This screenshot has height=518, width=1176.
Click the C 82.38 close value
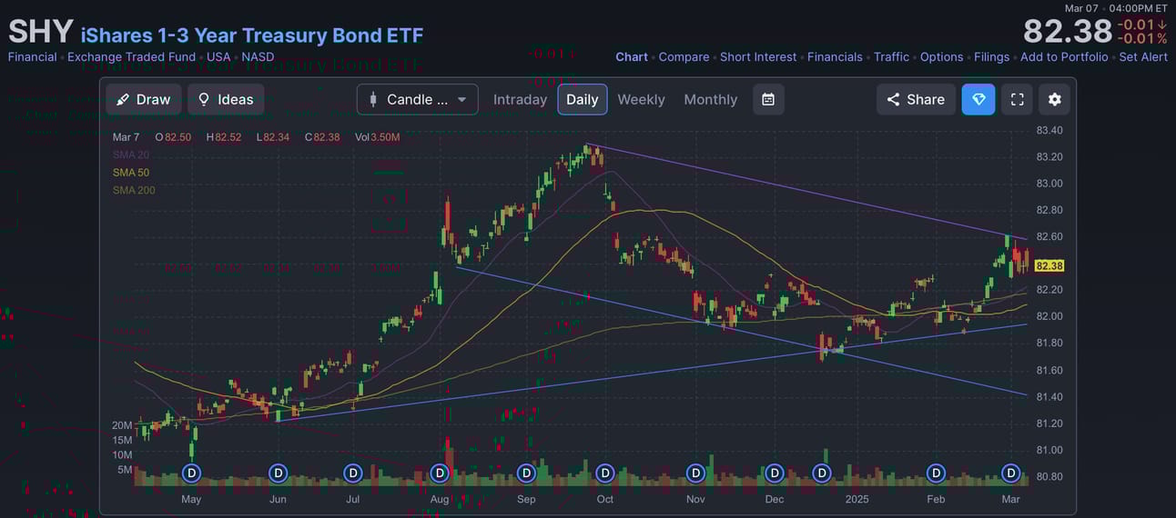pos(322,137)
